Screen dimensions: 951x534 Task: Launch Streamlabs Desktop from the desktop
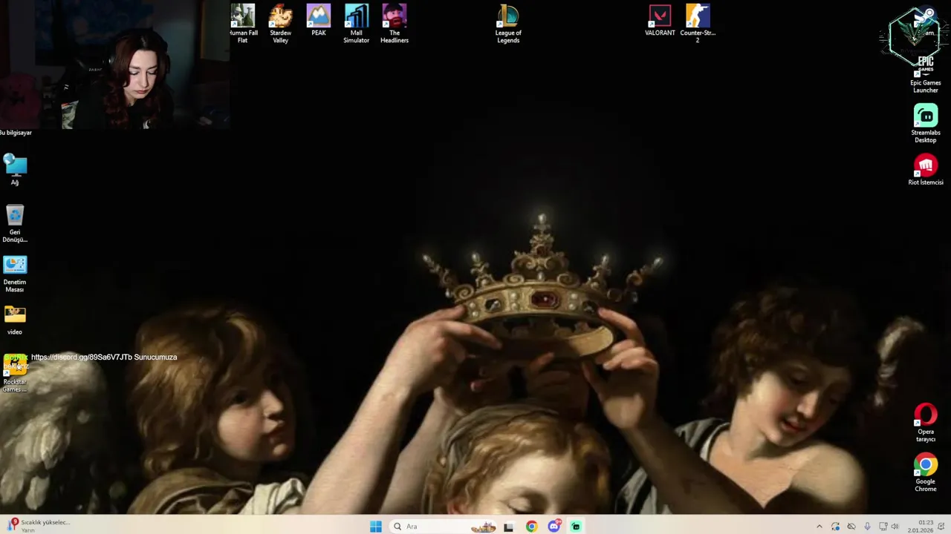(926, 124)
